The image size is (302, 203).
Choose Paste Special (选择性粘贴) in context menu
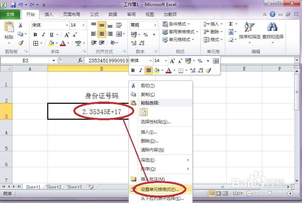tap(161, 122)
